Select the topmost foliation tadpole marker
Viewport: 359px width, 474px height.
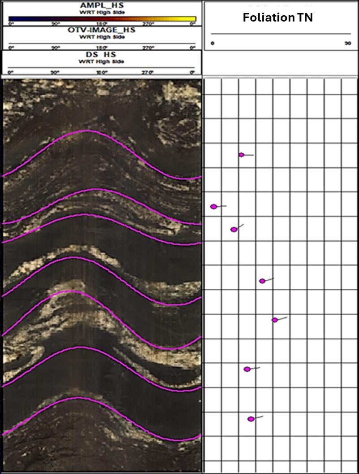click(x=241, y=155)
